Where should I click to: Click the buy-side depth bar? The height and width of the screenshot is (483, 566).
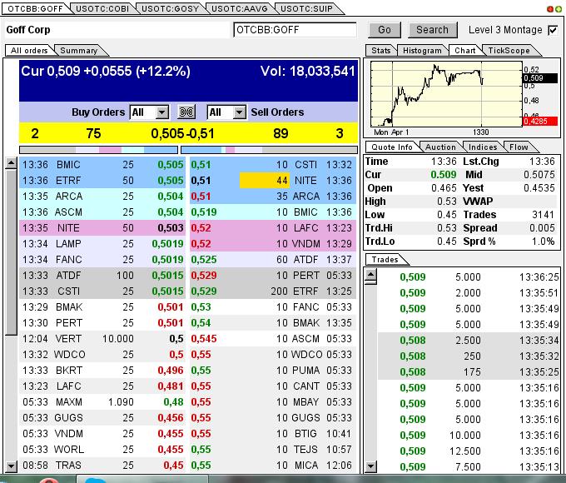click(x=98, y=150)
